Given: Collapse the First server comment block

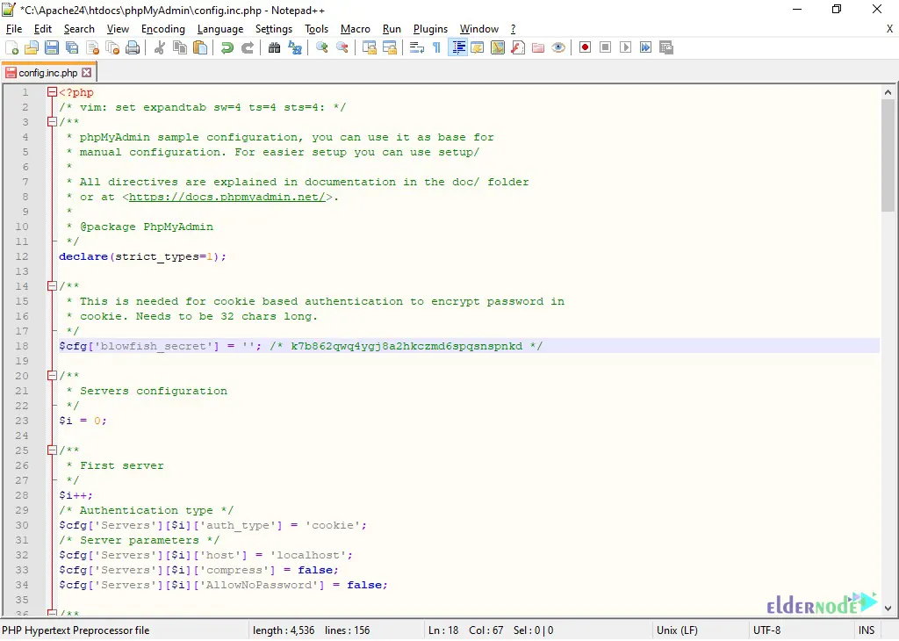Looking at the screenshot, I should point(52,450).
